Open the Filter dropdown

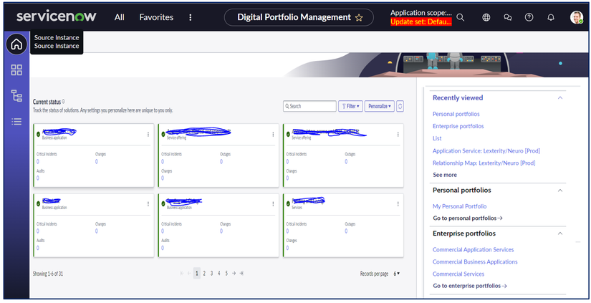point(350,106)
